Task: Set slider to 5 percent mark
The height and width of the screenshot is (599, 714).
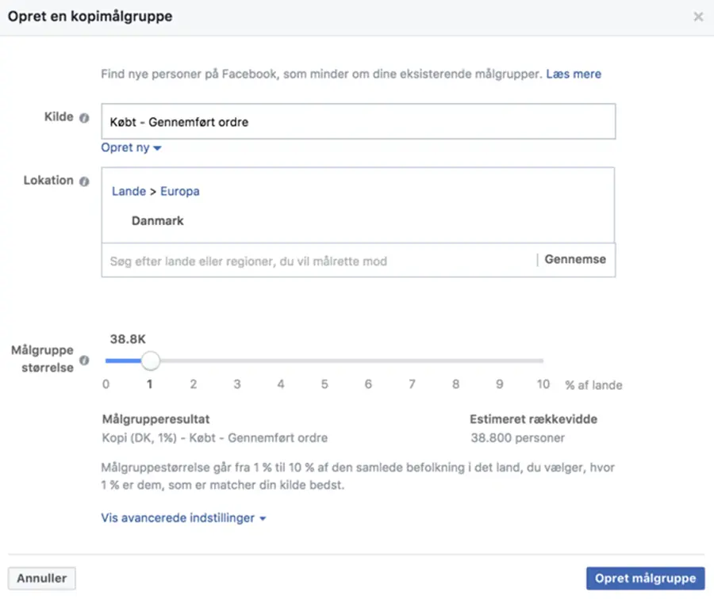Action: coord(324,361)
